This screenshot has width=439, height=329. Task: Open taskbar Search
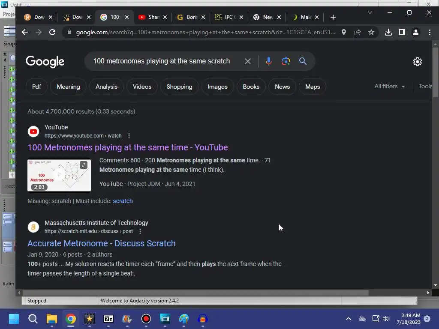(x=33, y=319)
